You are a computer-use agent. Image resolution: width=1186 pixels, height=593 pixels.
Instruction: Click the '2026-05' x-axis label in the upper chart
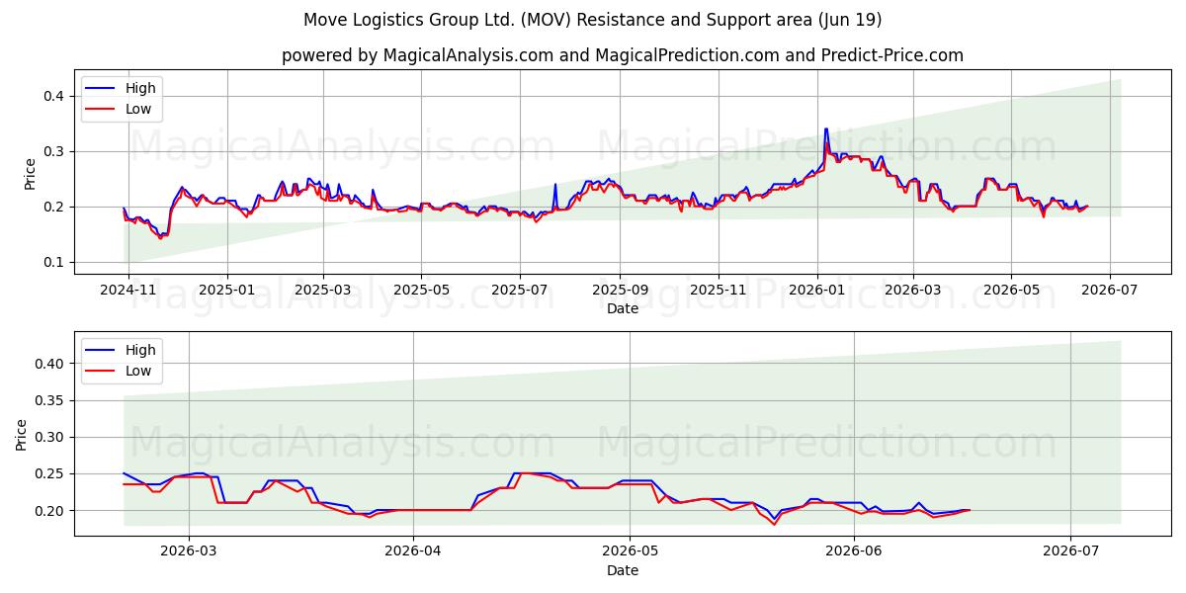(x=1010, y=292)
